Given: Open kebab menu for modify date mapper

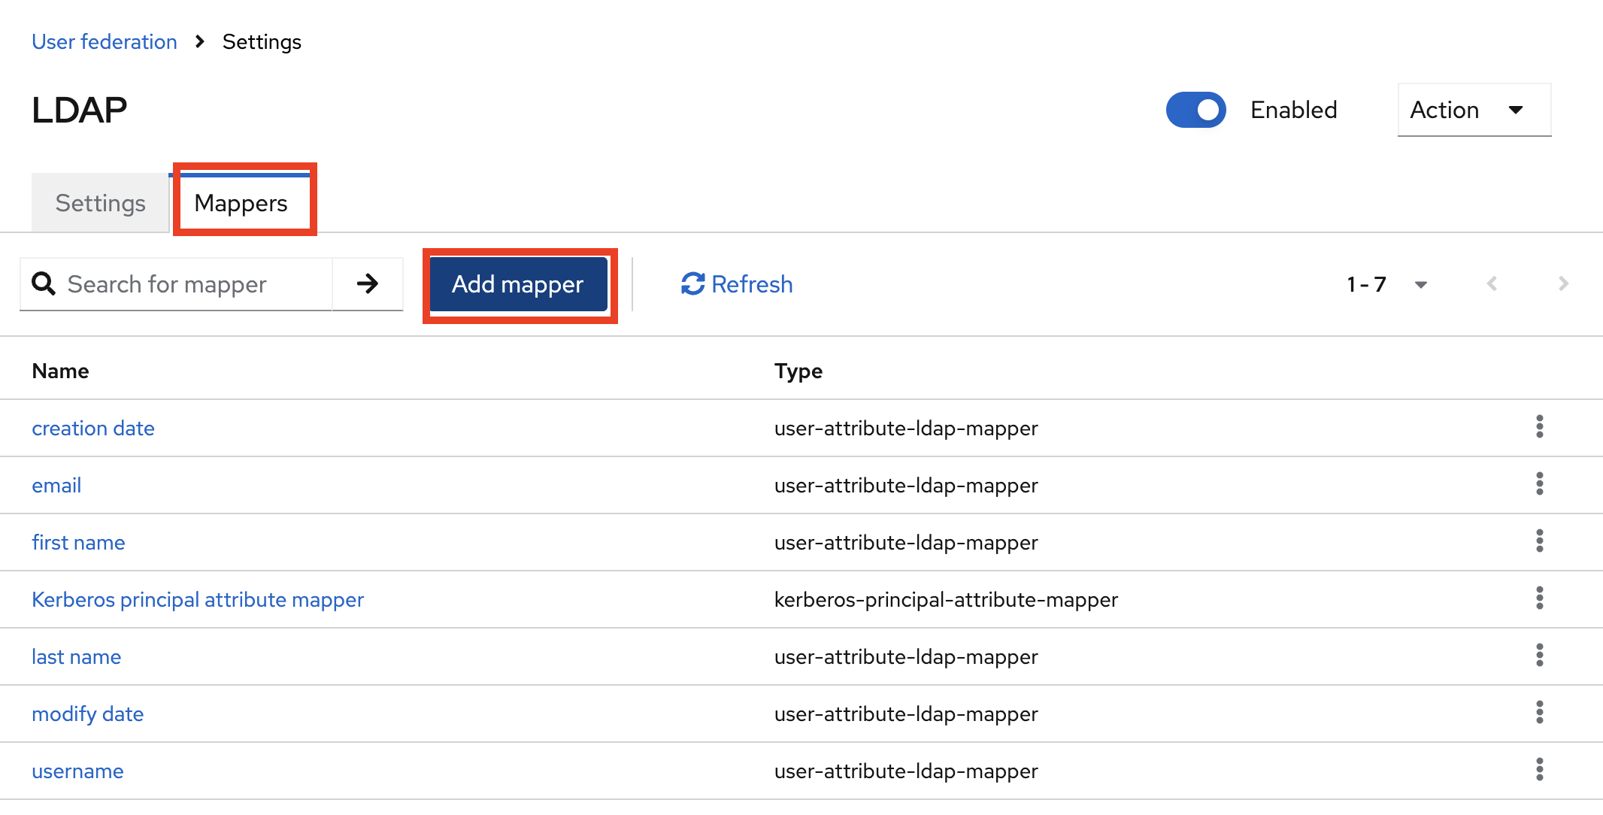Looking at the screenshot, I should [1539, 713].
